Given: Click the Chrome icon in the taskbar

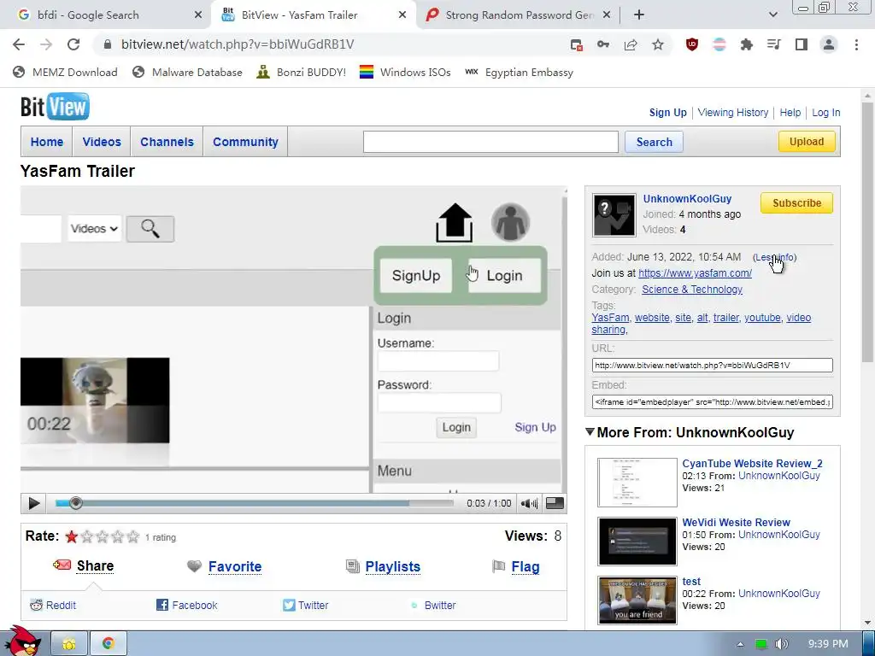Looking at the screenshot, I should click(108, 644).
